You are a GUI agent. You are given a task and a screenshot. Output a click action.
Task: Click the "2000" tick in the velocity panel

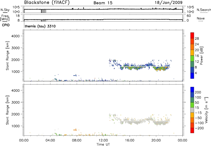[x=16, y=114]
